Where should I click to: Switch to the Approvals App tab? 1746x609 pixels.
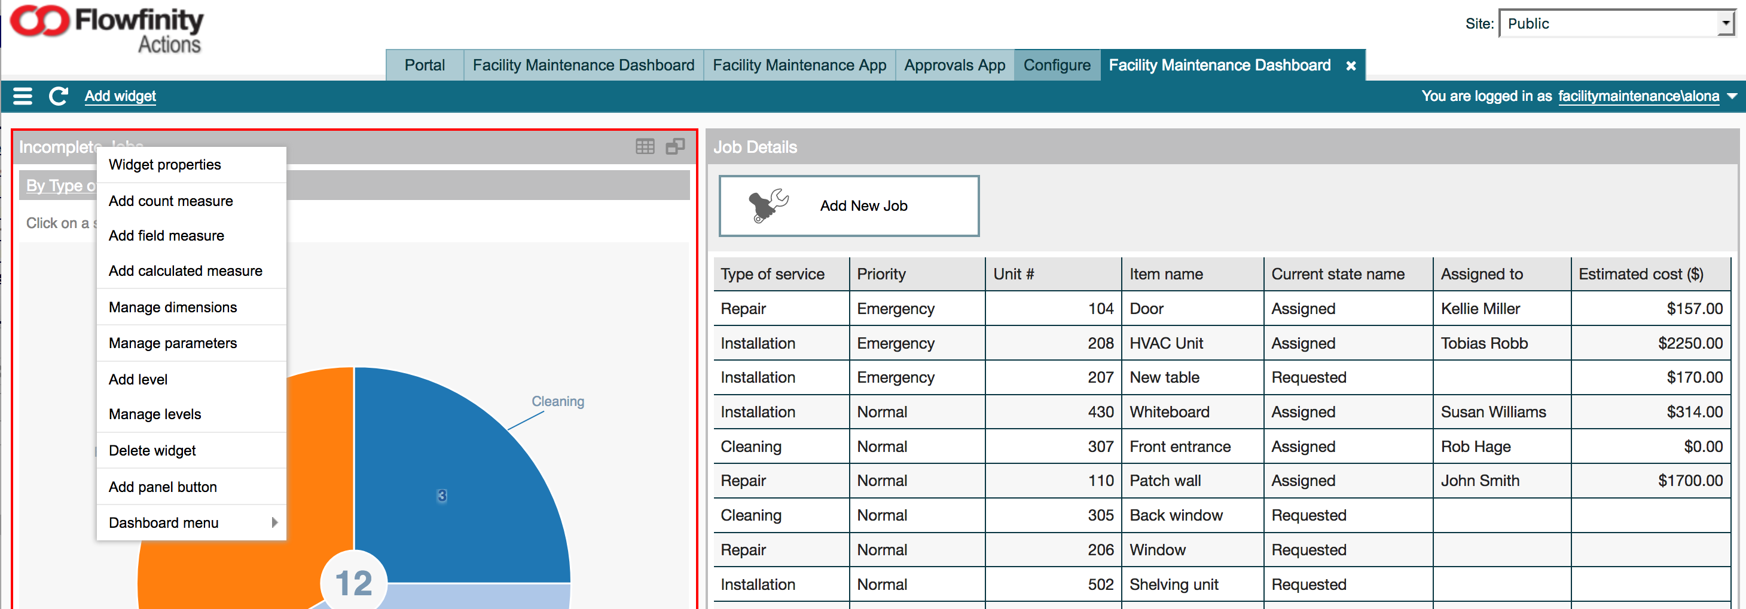(x=954, y=66)
